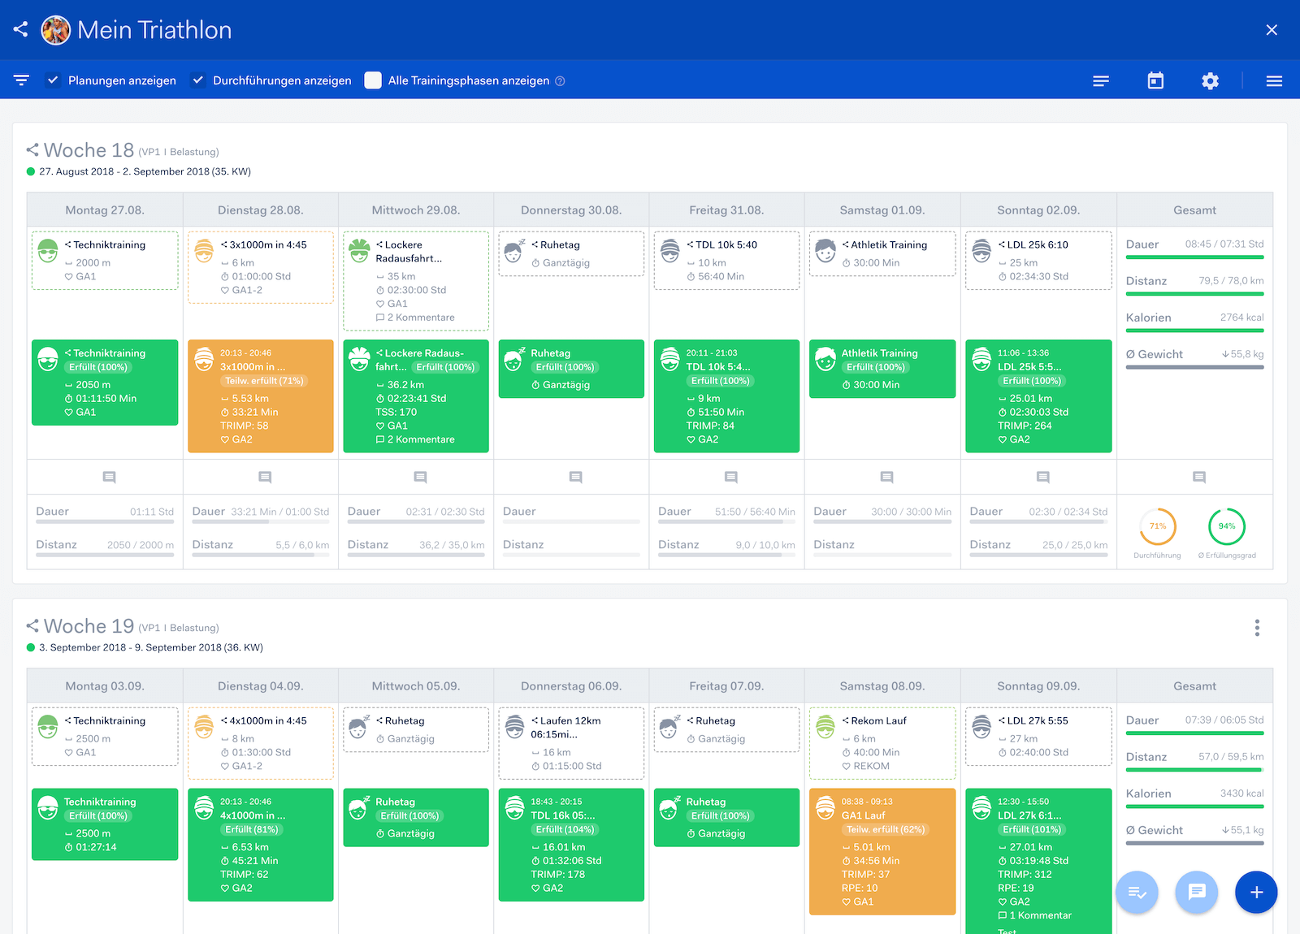Close the Mein Triathlon view
This screenshot has height=934, width=1300.
(x=1272, y=30)
